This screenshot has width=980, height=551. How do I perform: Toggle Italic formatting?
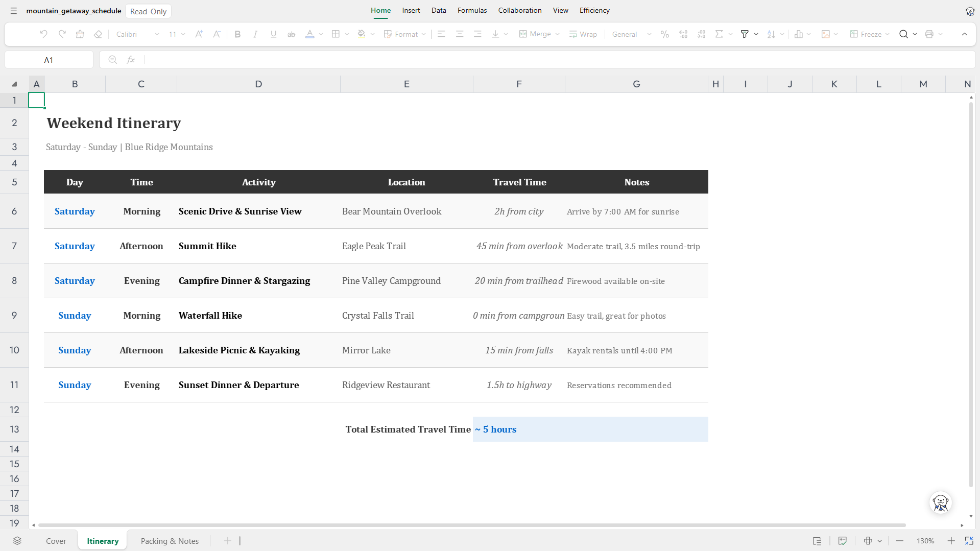[255, 34]
